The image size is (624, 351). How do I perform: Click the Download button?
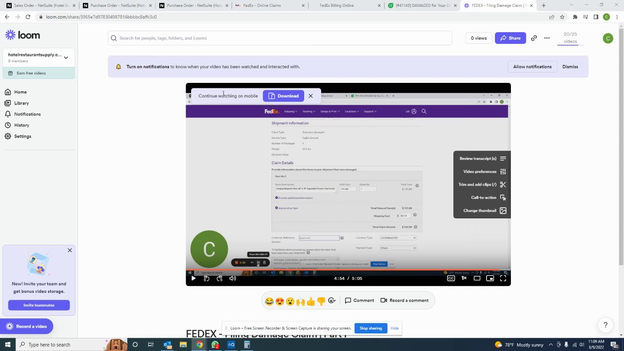point(283,96)
